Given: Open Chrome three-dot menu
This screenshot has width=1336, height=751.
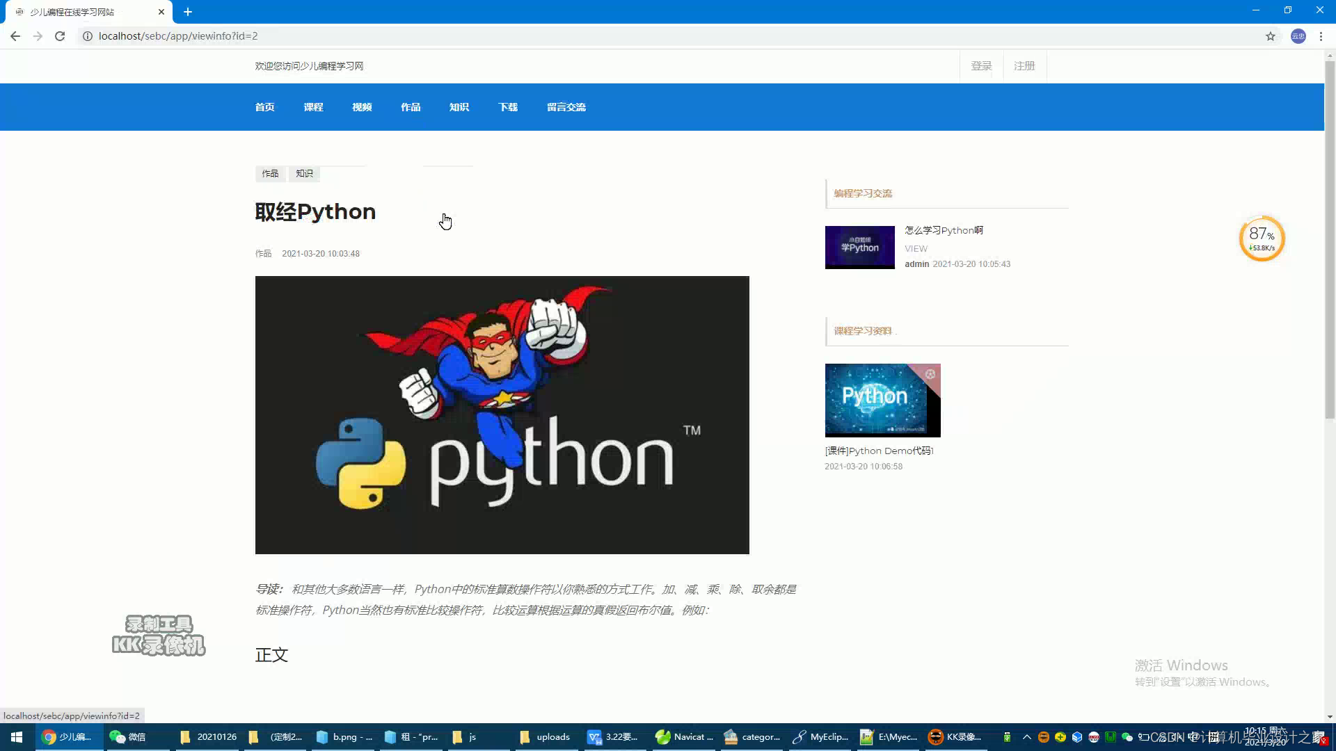Looking at the screenshot, I should tap(1321, 36).
